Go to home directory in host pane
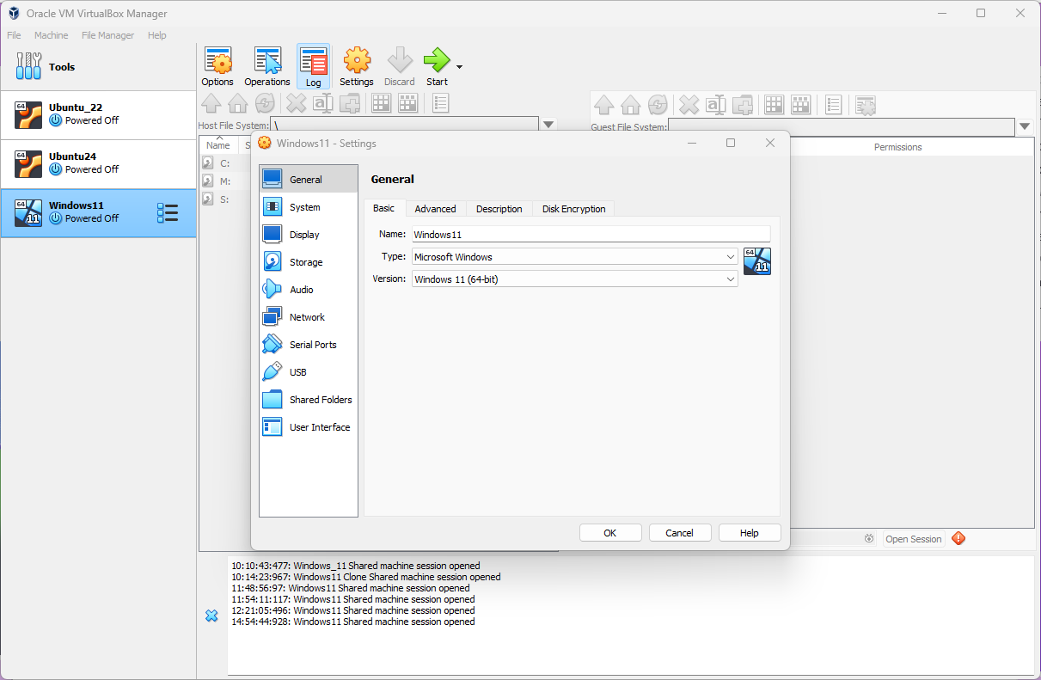This screenshot has width=1041, height=680. tap(238, 104)
